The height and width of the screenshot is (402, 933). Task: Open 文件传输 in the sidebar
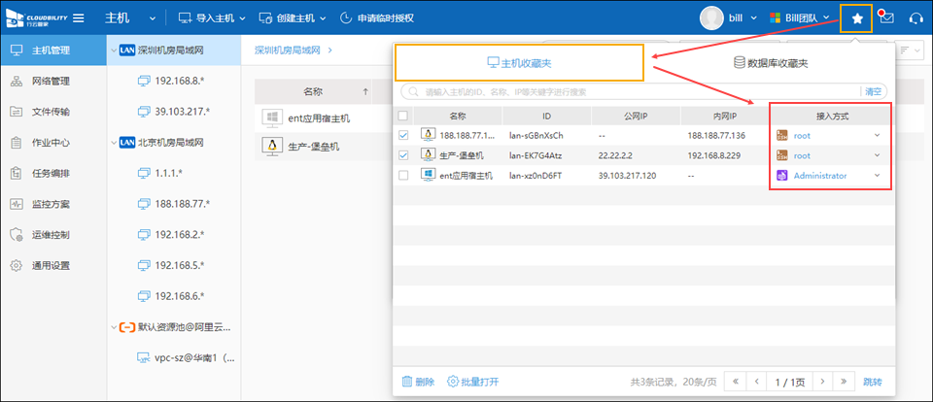(x=50, y=112)
